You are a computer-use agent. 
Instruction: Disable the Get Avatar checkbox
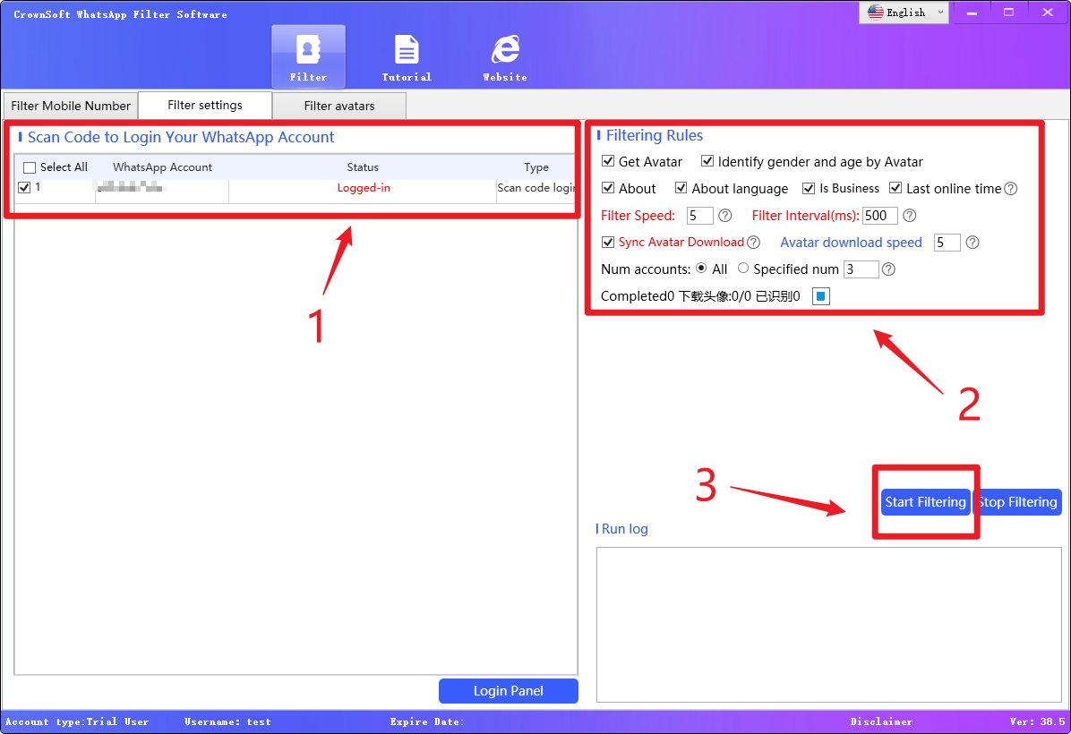click(608, 161)
